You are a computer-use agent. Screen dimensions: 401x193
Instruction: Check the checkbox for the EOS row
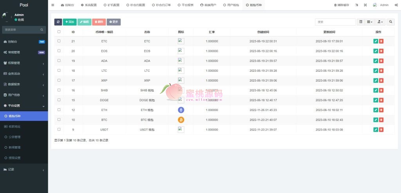59,51
